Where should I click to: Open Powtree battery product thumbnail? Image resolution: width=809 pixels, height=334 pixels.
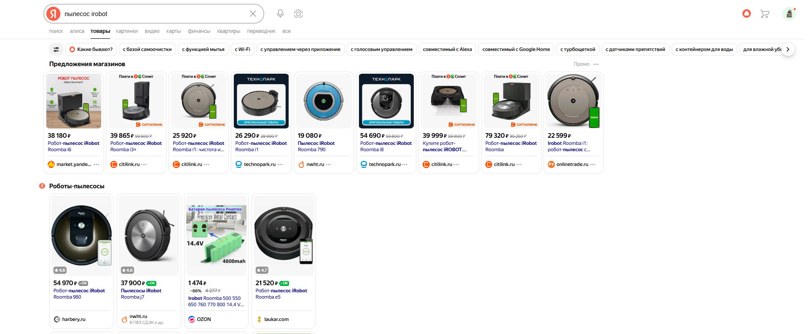[x=217, y=235]
